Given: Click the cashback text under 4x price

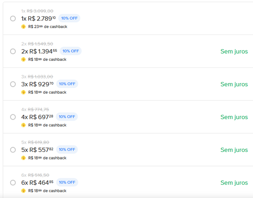Looking at the screenshot, I should pos(47,125).
